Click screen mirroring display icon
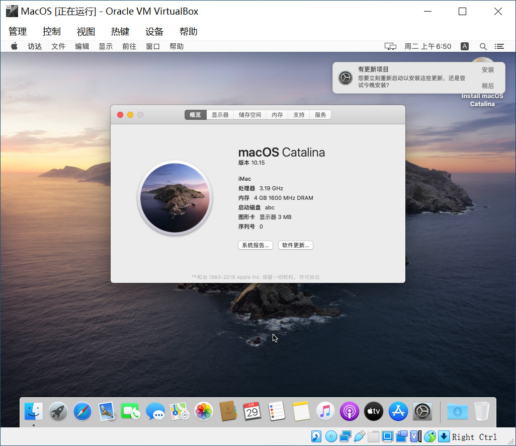The height and width of the screenshot is (446, 516). pyautogui.click(x=391, y=46)
